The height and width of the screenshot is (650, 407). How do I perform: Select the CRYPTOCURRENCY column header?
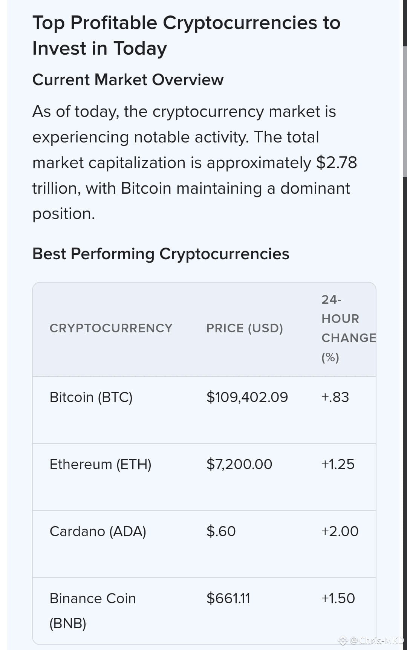pyautogui.click(x=111, y=328)
